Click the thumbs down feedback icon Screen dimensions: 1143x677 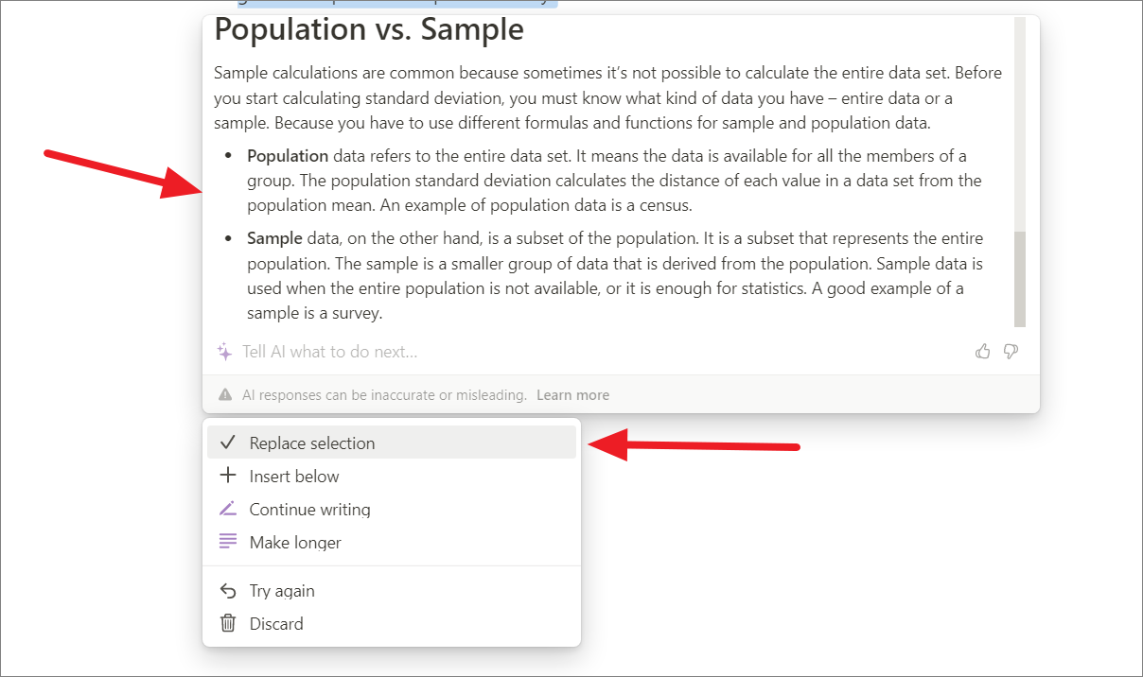pos(1011,352)
